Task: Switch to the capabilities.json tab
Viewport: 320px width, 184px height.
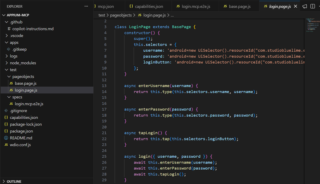Action: coord(149,6)
